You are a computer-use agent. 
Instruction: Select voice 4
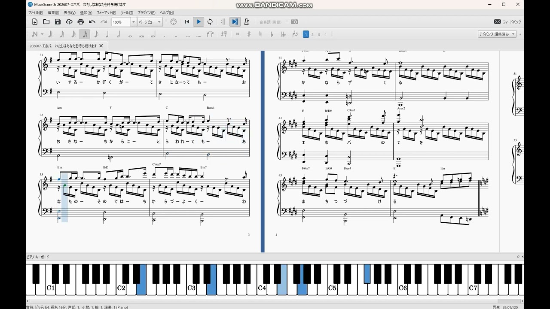pyautogui.click(x=325, y=34)
